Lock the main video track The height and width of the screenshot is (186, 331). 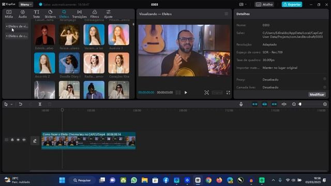point(12,139)
